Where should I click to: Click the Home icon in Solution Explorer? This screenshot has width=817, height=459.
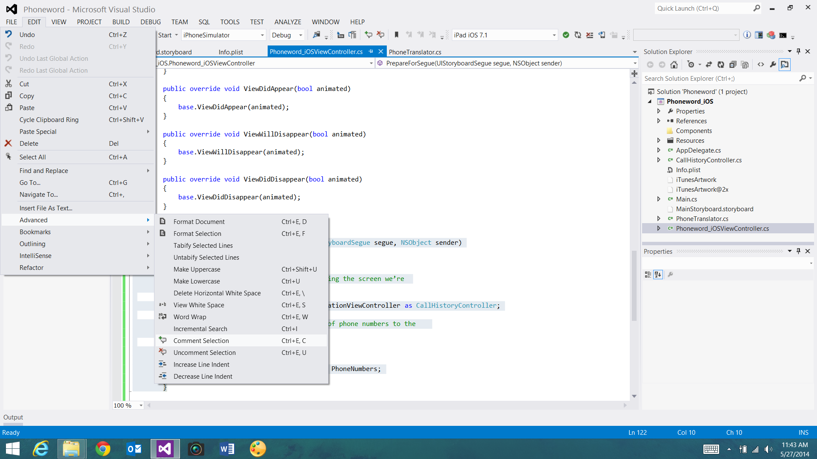click(674, 65)
